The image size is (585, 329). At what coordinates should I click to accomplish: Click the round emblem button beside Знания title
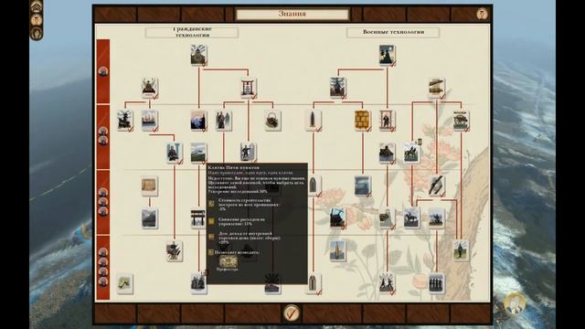(482, 15)
